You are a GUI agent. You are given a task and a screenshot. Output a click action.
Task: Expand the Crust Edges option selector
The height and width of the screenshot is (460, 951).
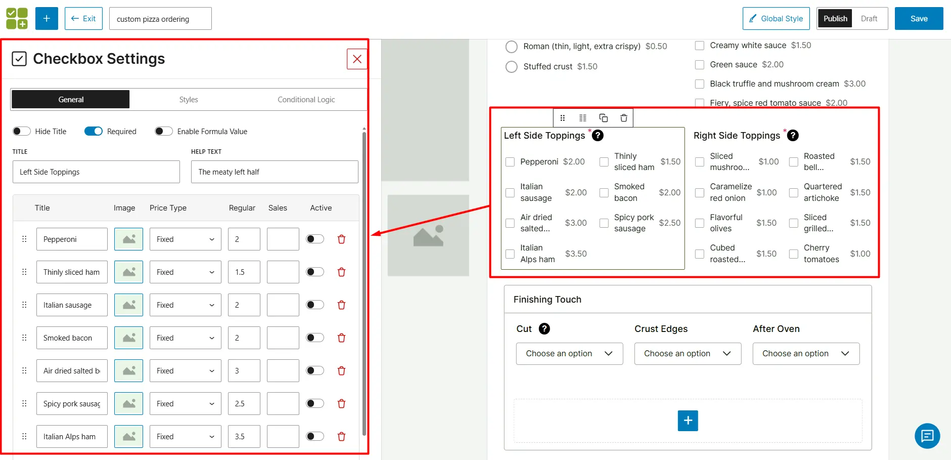(x=687, y=353)
